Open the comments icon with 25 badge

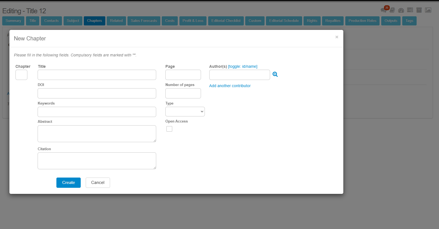click(x=383, y=10)
